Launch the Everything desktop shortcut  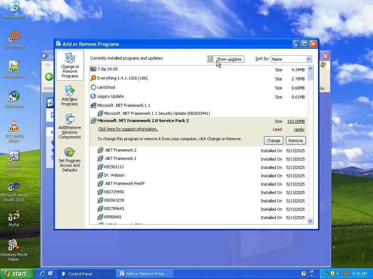click(x=14, y=39)
